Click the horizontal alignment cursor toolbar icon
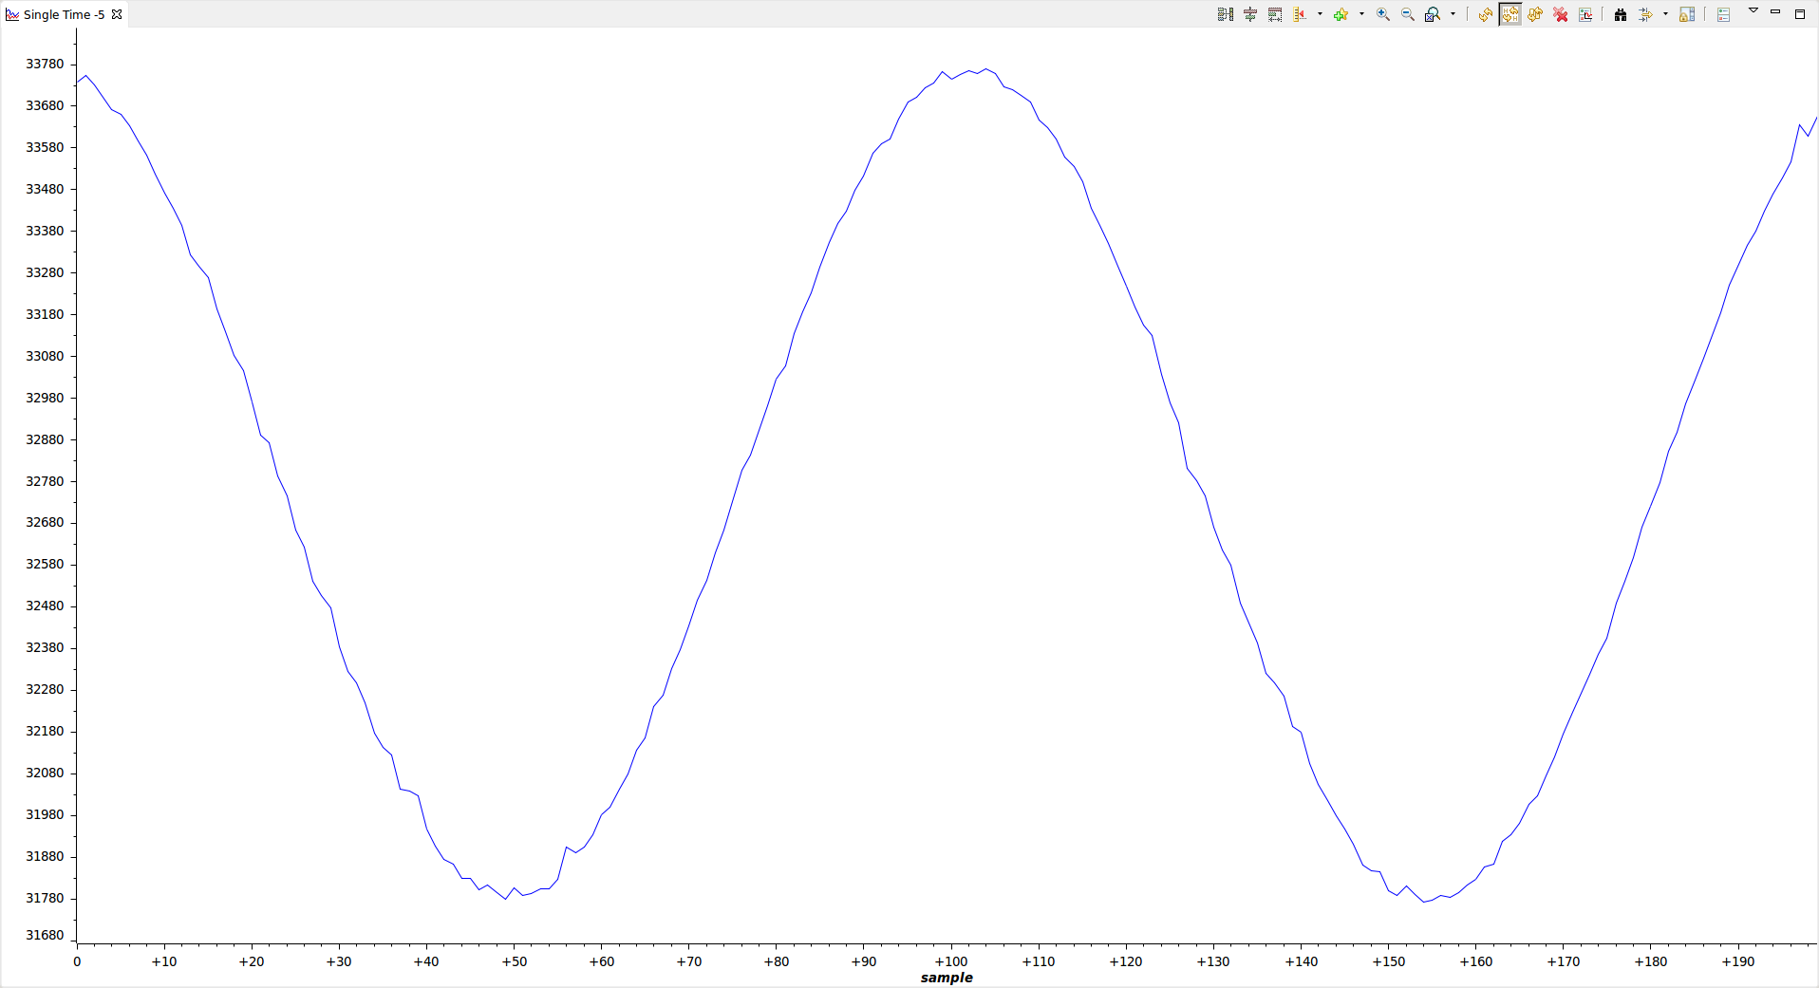1819x988 pixels. (x=1250, y=14)
